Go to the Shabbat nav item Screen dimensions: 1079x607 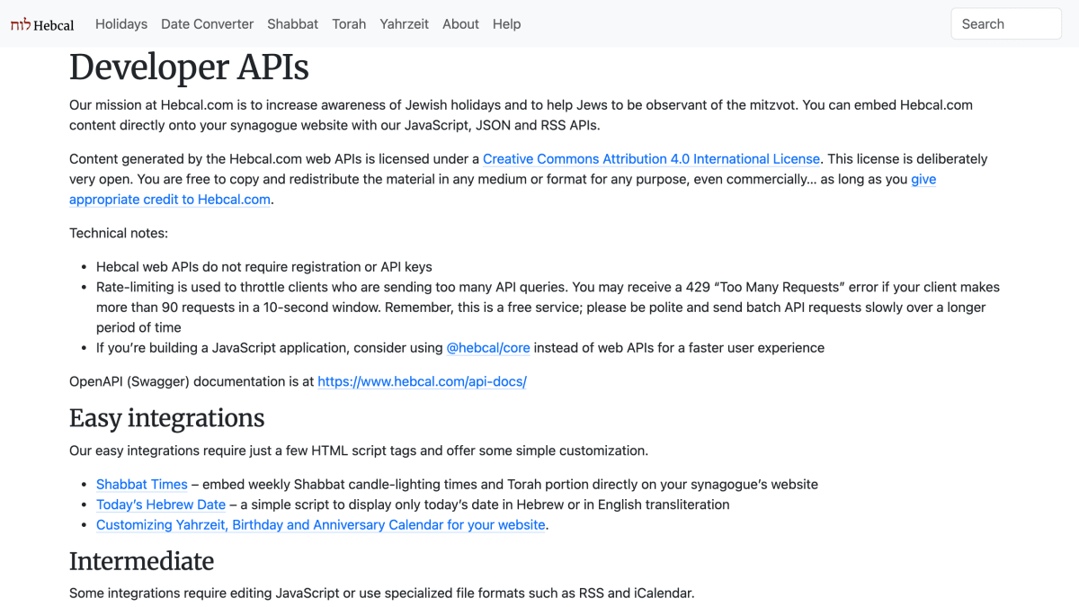click(293, 24)
